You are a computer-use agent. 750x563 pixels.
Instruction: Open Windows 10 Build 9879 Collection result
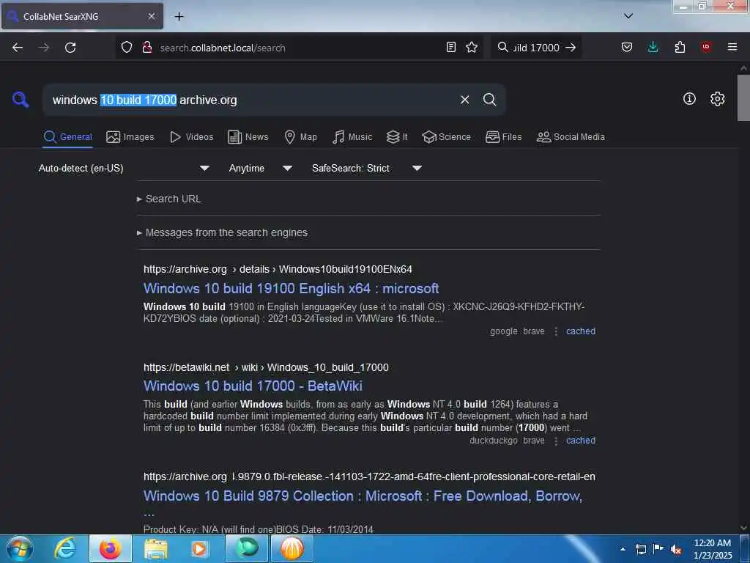[363, 496]
